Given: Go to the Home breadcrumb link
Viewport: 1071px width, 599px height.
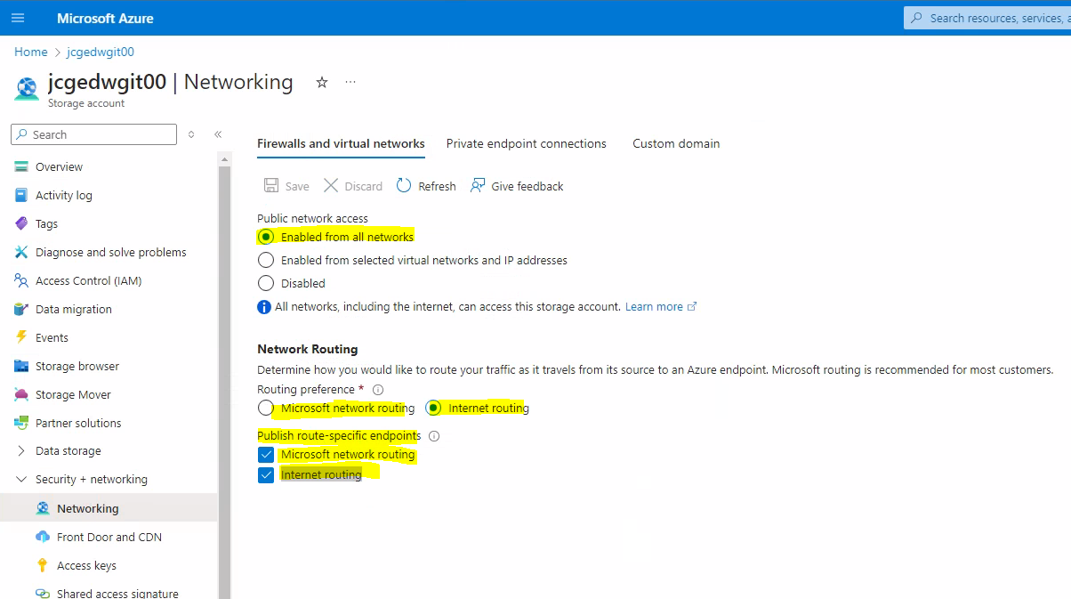Looking at the screenshot, I should [31, 52].
